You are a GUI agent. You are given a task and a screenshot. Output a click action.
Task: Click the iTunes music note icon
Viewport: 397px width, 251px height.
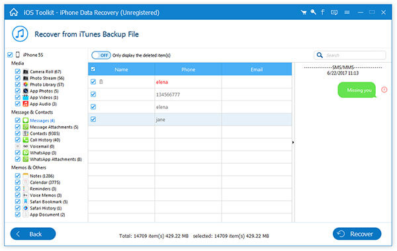pyautogui.click(x=20, y=34)
